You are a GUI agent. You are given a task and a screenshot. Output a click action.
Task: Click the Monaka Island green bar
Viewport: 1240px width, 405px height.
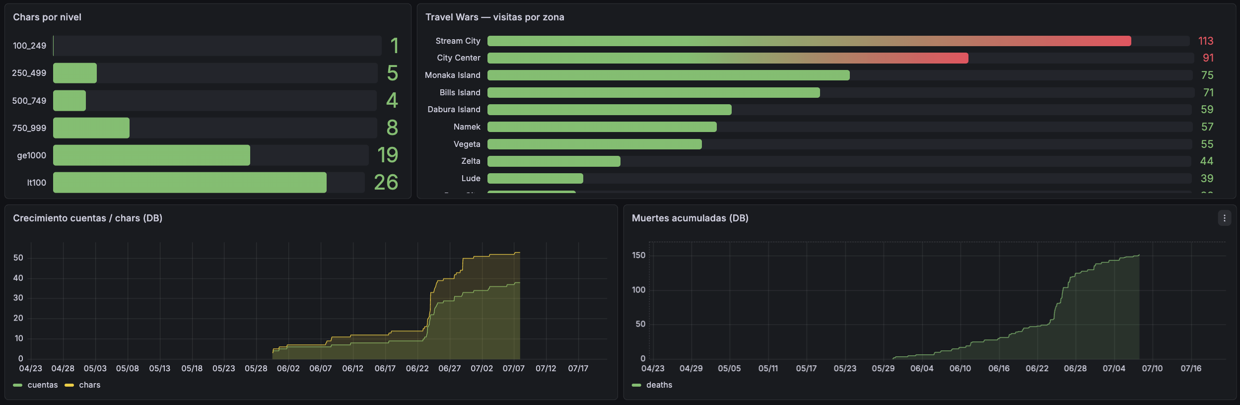pos(669,75)
